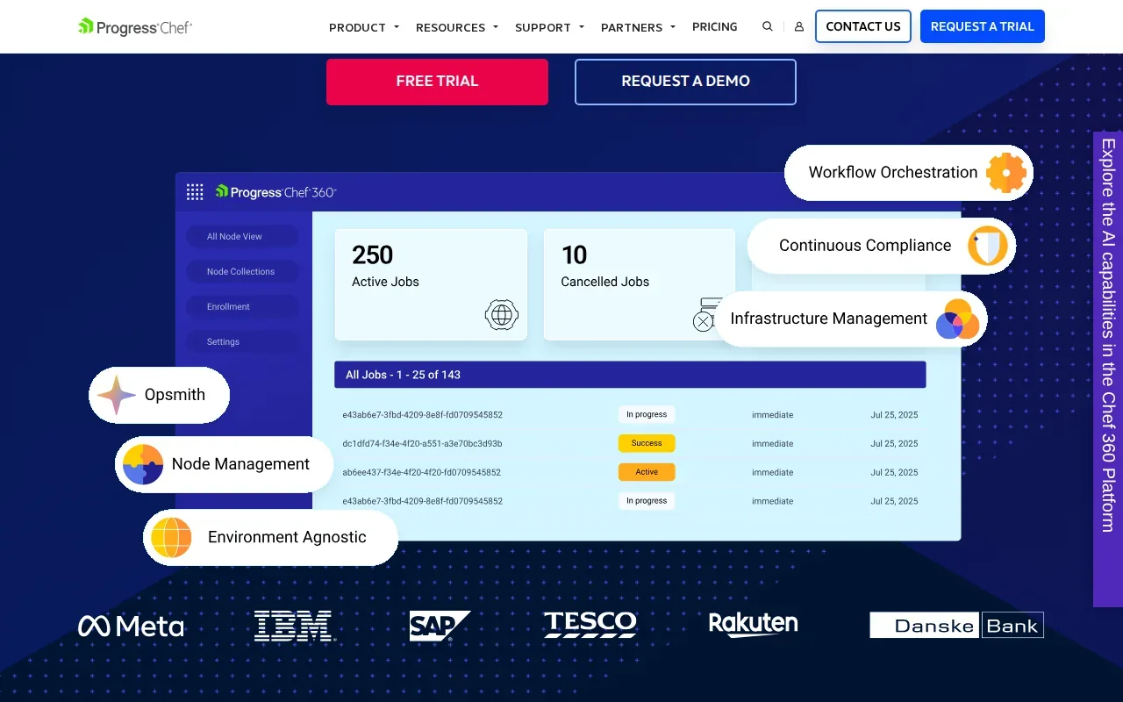The width and height of the screenshot is (1123, 702).
Task: Select Node Collections in sidebar
Action: [x=241, y=271]
